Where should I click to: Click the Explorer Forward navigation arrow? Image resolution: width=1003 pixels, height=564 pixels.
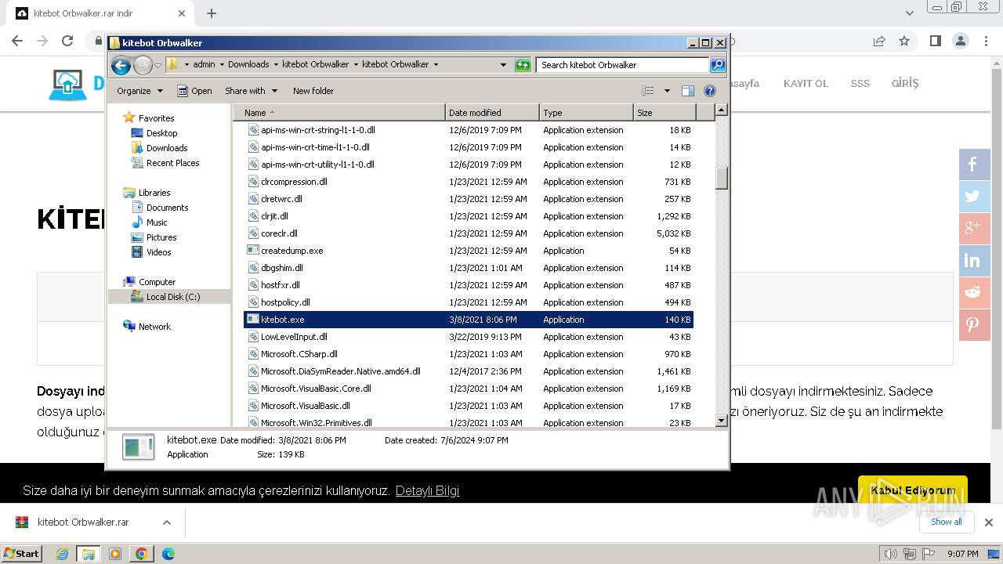(x=143, y=65)
